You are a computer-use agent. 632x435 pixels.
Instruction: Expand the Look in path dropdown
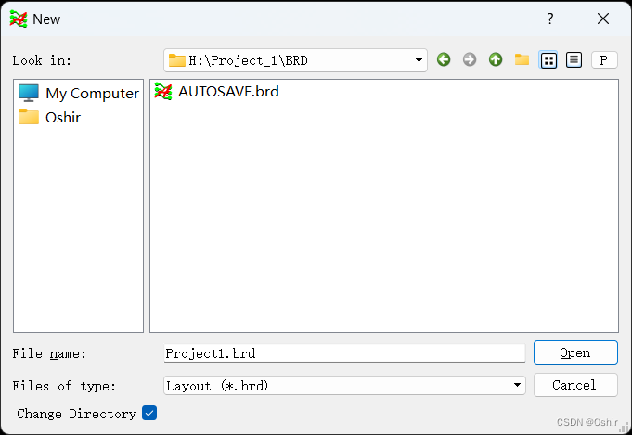419,60
